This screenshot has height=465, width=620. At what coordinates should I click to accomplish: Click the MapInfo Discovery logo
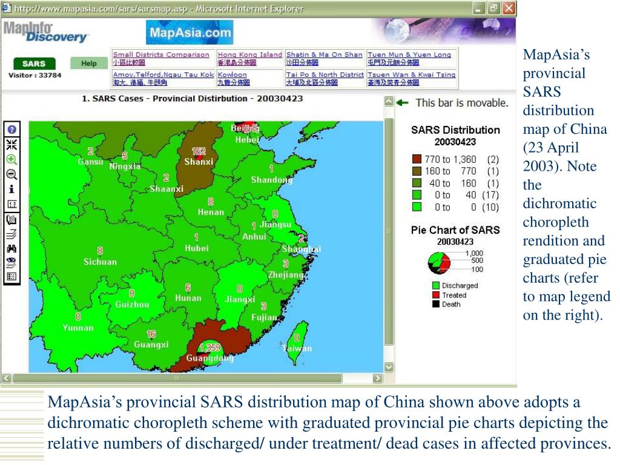pyautogui.click(x=45, y=32)
